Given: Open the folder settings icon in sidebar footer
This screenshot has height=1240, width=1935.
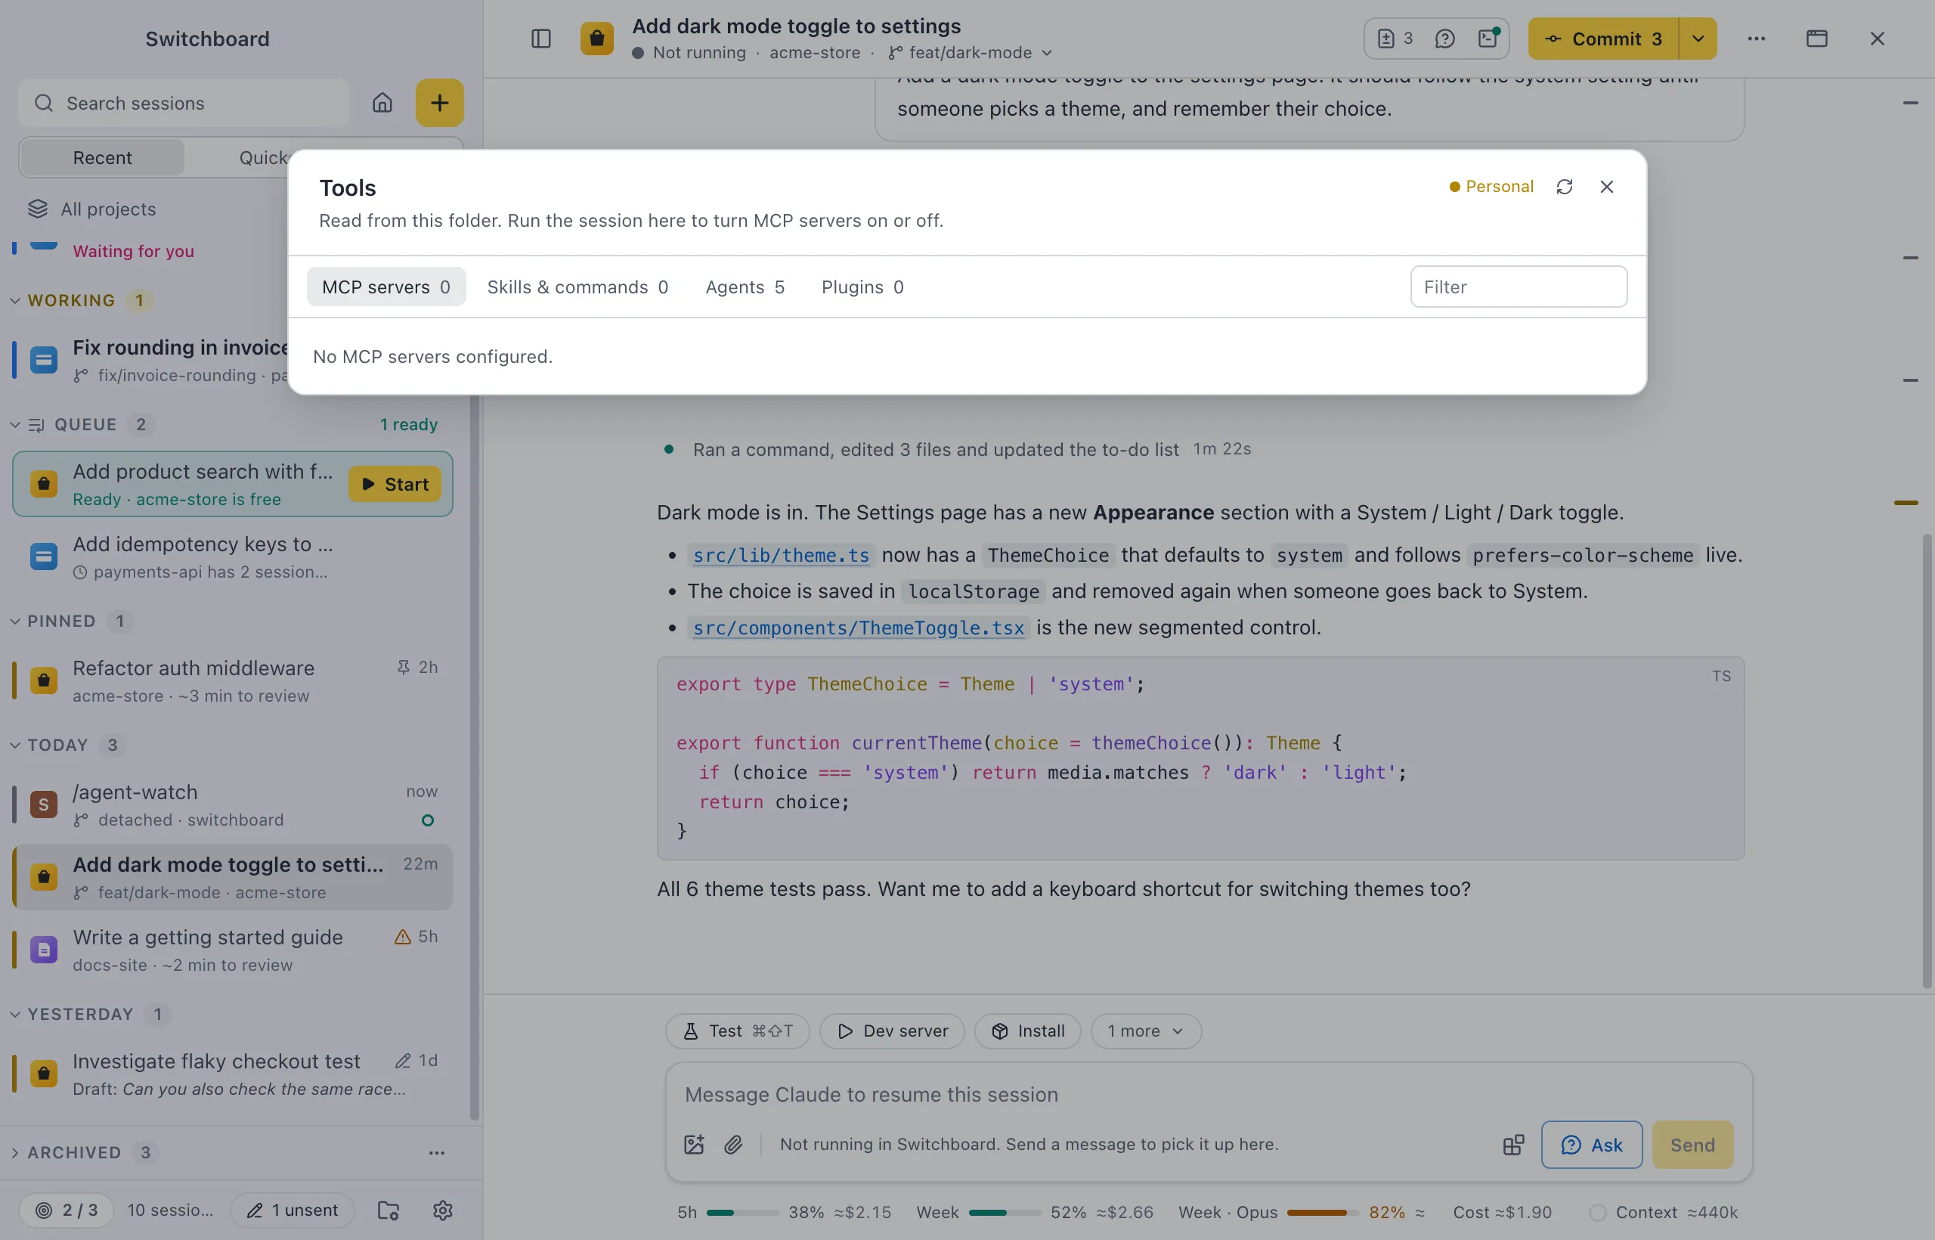Looking at the screenshot, I should tap(389, 1210).
